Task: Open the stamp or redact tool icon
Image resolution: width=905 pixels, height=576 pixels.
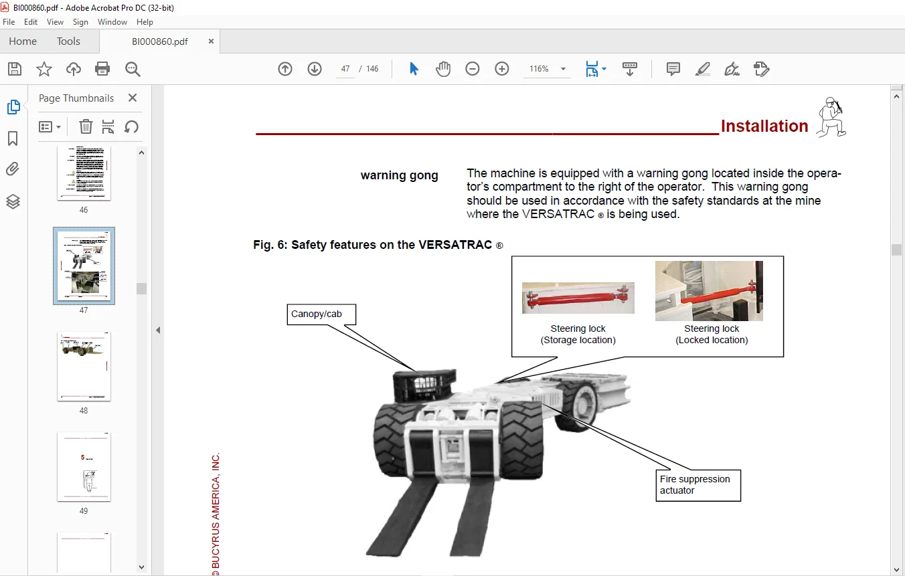Action: tap(761, 69)
